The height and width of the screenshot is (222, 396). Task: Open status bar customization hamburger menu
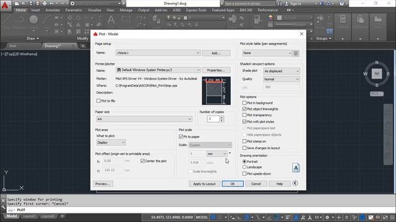click(392, 217)
